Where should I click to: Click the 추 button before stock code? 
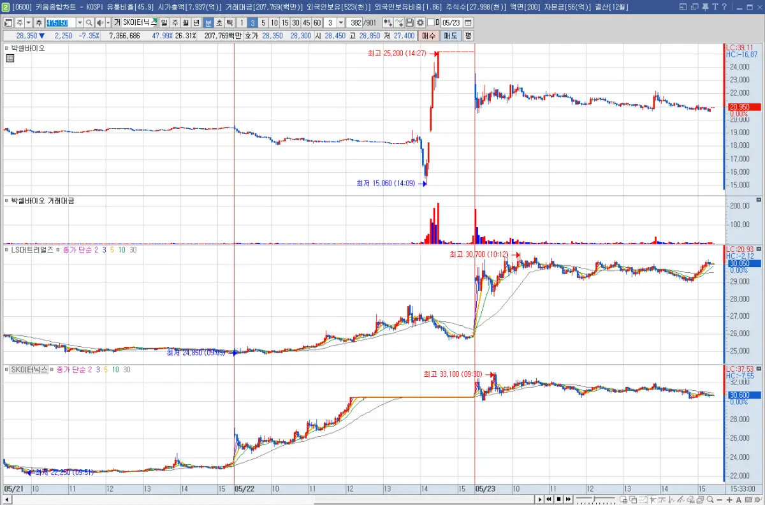(40, 22)
